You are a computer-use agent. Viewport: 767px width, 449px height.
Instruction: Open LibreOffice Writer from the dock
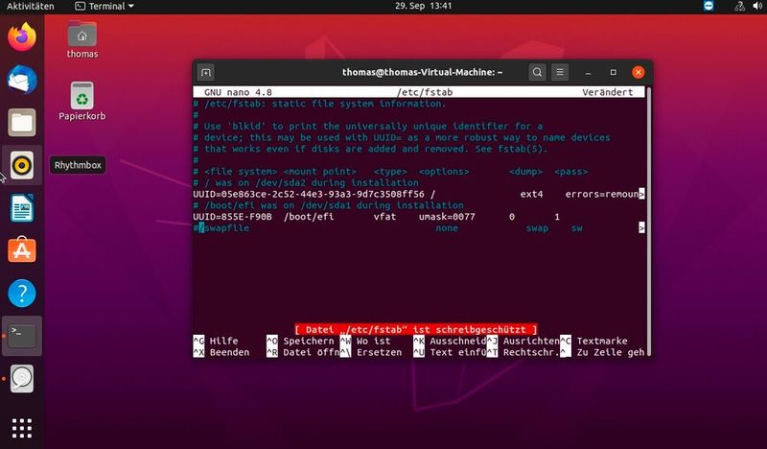(22, 207)
